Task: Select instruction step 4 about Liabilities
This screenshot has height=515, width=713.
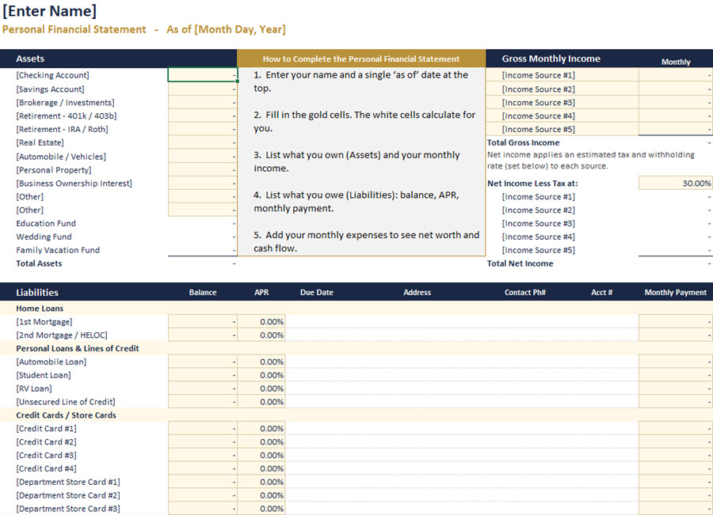Action: [x=356, y=201]
